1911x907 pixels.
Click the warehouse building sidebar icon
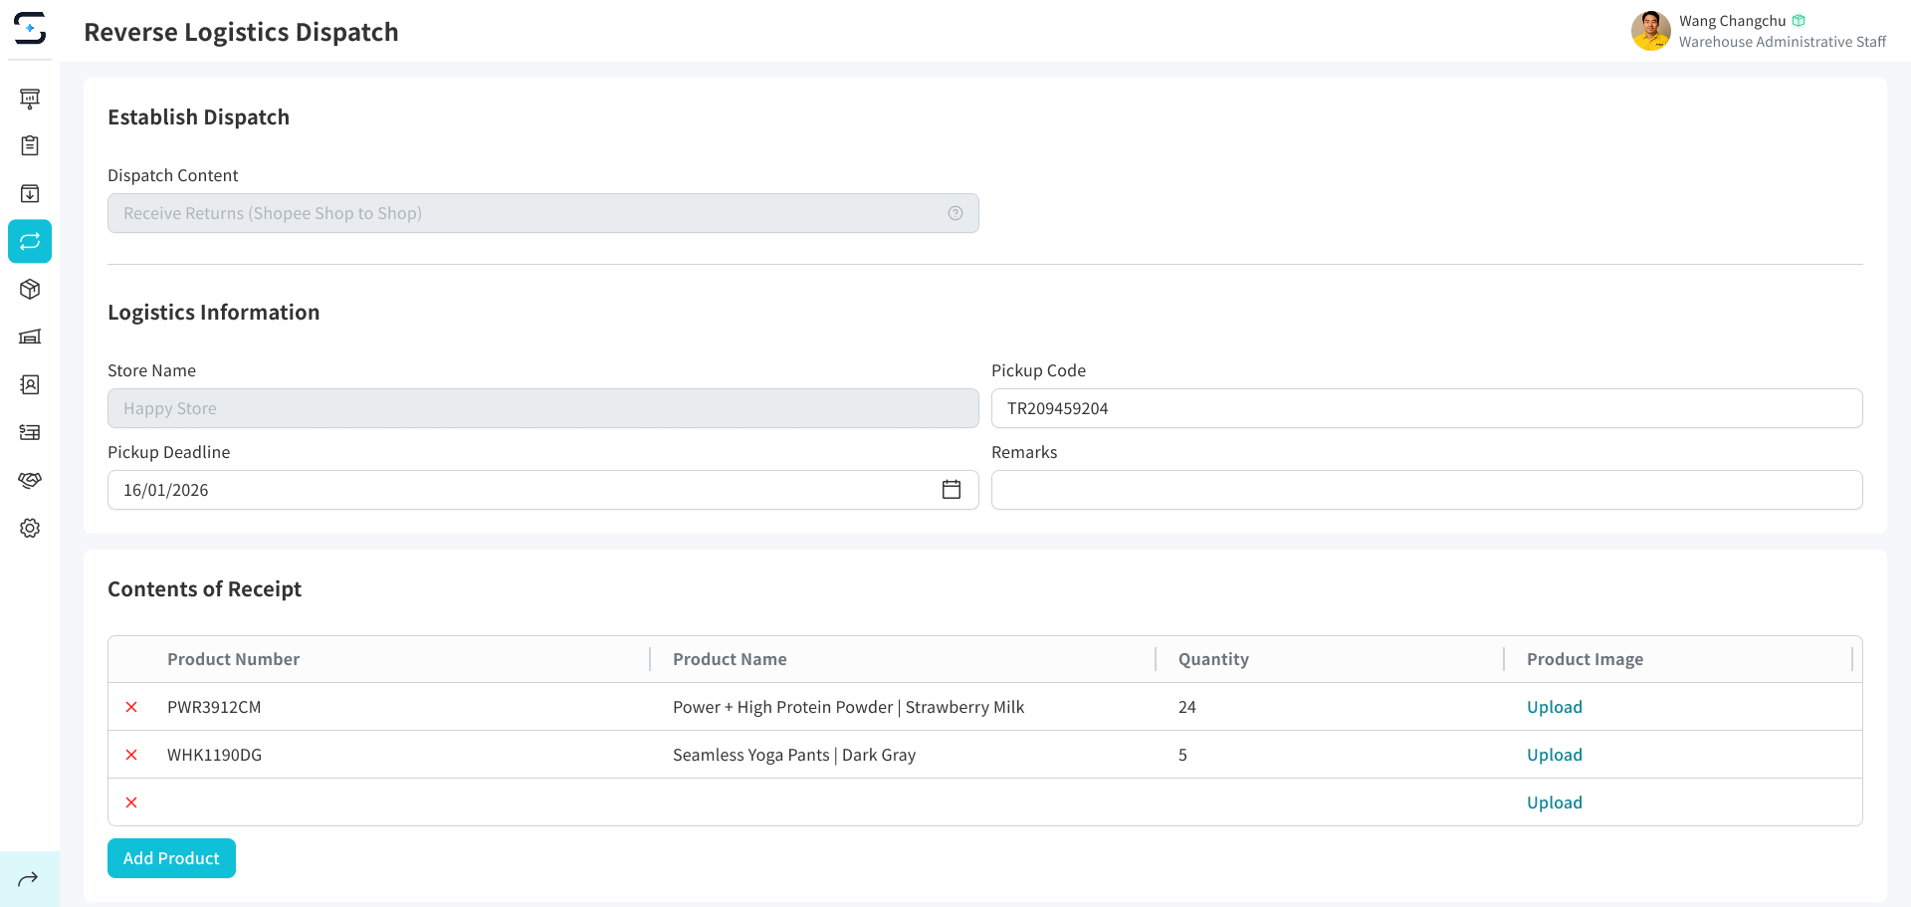(x=30, y=337)
